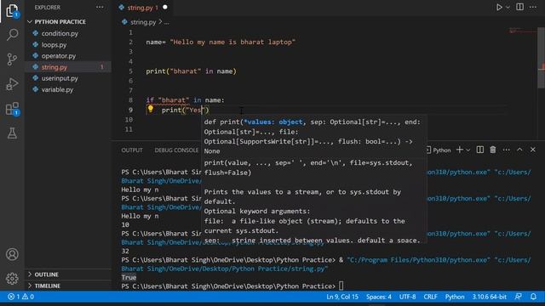Click the notifications bell in status bar
Screen dimensions: 545x306
click(x=534, y=297)
